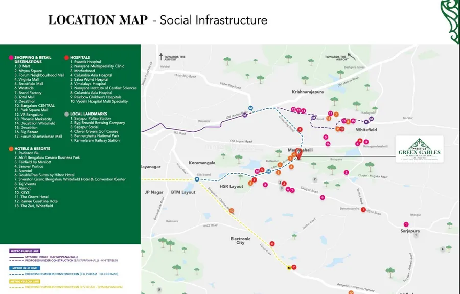Image resolution: width=460 pixels, height=294 pixels.
Task: Click red hospital marker 1 near Bommasandra
Action: 363,210
